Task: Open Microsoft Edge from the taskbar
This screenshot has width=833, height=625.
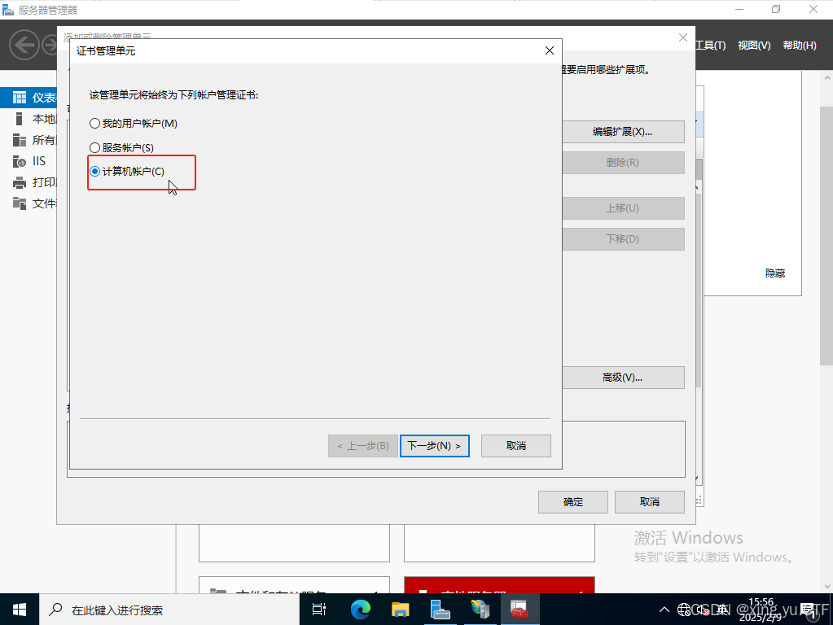Action: click(360, 609)
